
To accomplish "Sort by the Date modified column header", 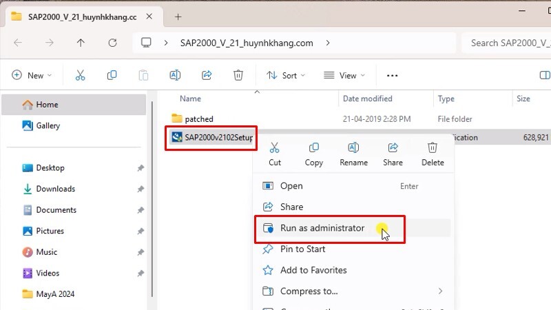I will (x=367, y=99).
